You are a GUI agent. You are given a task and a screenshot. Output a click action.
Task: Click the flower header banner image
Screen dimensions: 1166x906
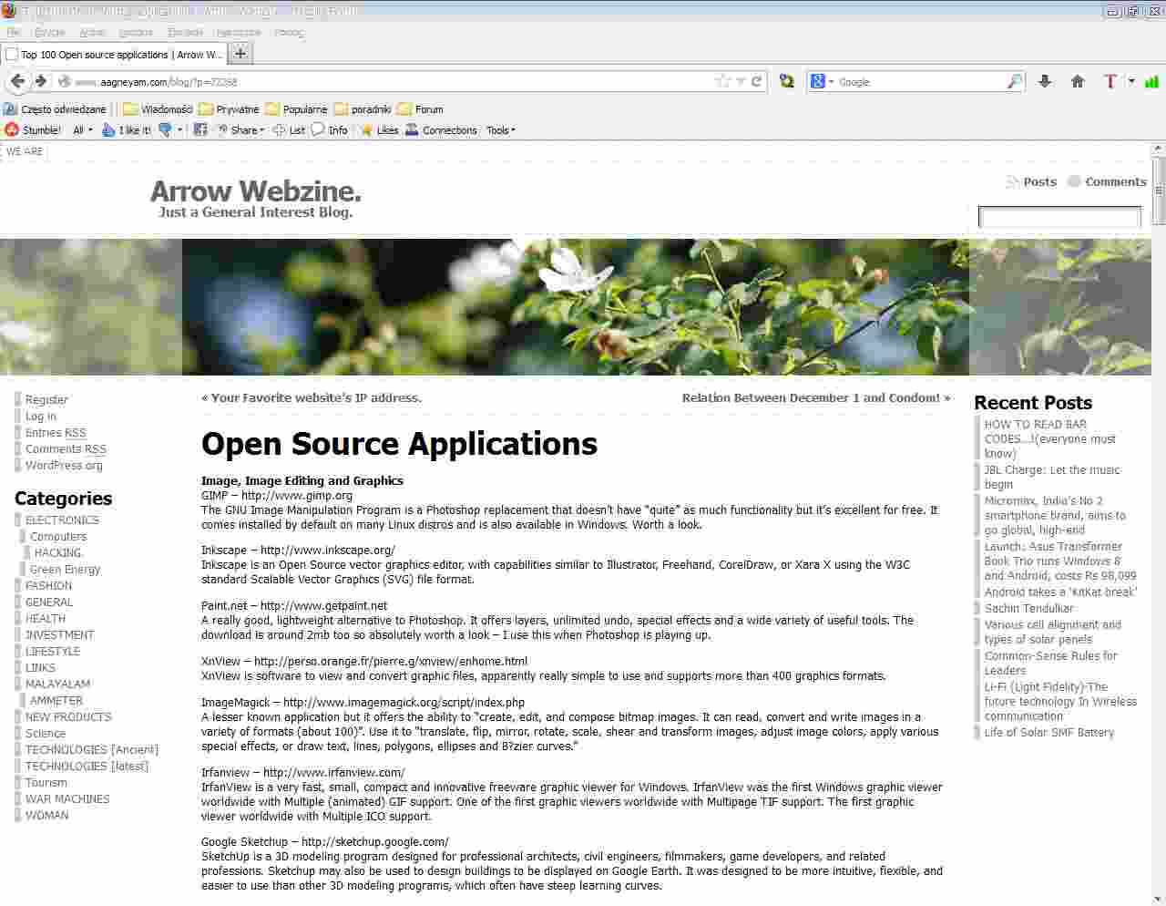(x=576, y=306)
